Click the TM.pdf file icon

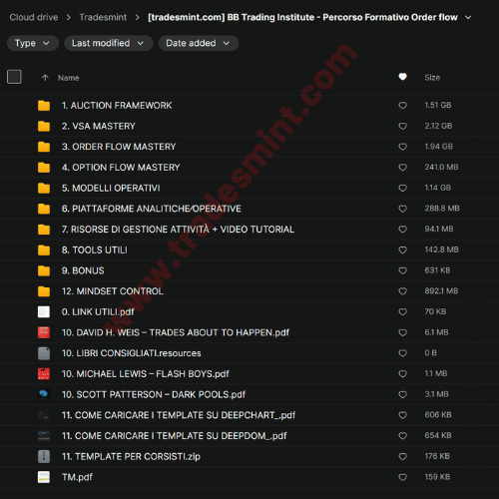point(44,477)
